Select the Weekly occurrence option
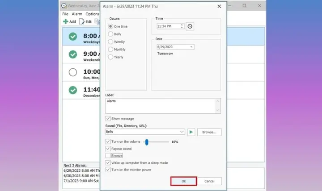This screenshot has height=191, width=322. click(x=110, y=42)
